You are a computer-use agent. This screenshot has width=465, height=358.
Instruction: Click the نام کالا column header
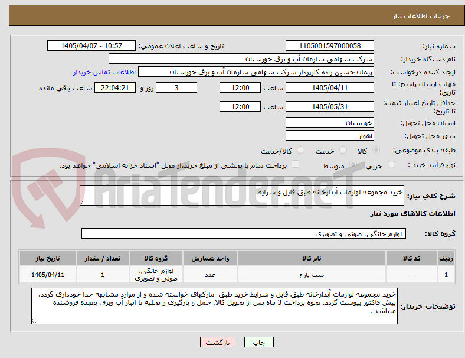312,258
